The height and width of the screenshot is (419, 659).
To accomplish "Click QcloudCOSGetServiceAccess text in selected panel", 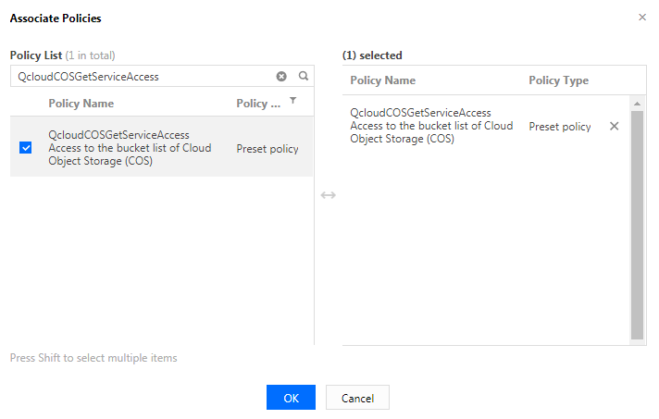I will click(421, 113).
